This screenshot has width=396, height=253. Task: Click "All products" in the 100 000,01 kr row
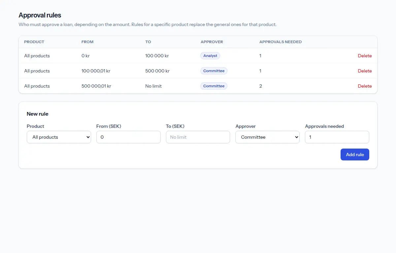[x=37, y=71]
